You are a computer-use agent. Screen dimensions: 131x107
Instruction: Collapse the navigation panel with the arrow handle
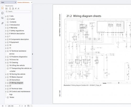point(32,54)
